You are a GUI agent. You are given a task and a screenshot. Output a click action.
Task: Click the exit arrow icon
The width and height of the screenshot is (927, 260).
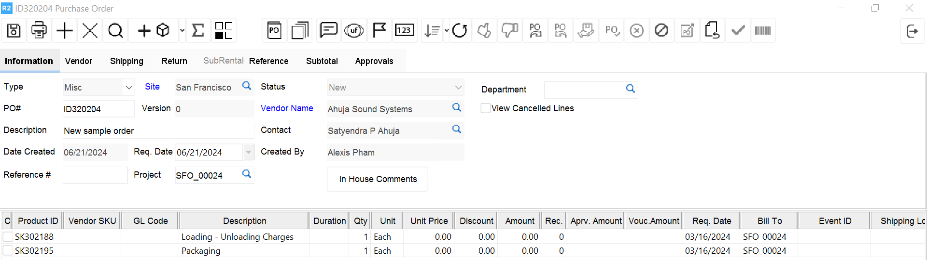[912, 31]
